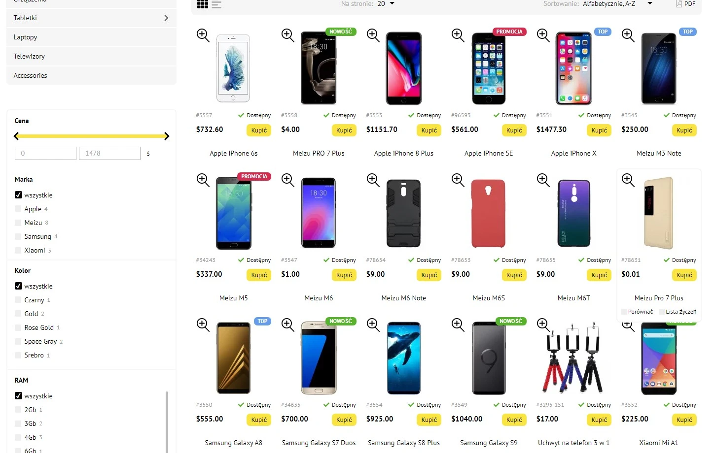Check the Apple brand filter

pos(18,209)
